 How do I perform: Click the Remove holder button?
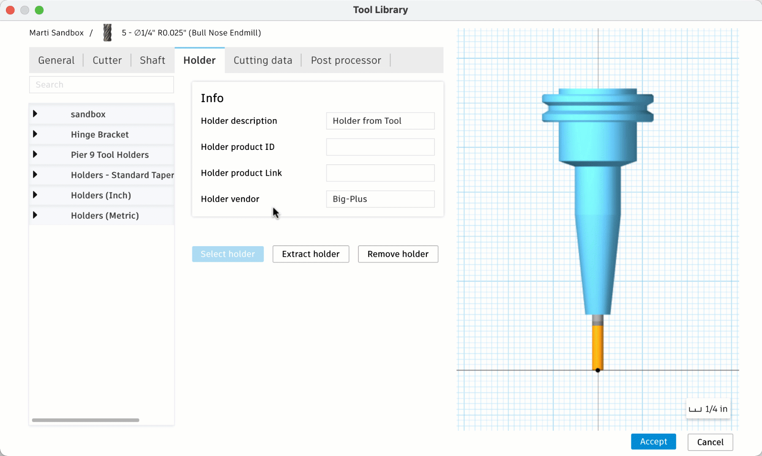(x=398, y=254)
